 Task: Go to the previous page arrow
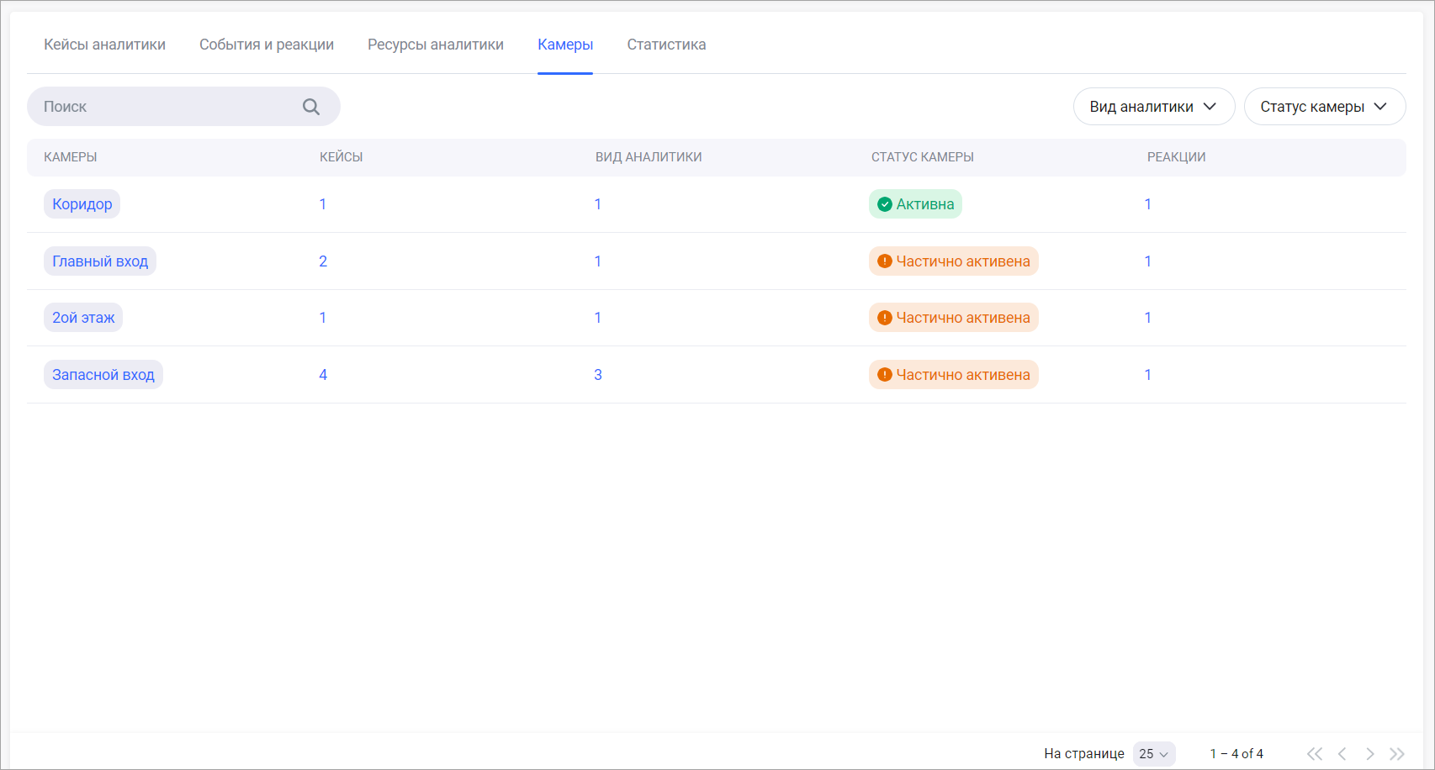(1342, 754)
